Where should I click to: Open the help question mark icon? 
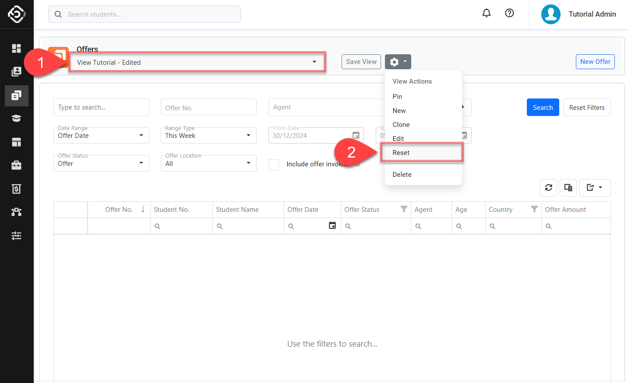(x=509, y=13)
